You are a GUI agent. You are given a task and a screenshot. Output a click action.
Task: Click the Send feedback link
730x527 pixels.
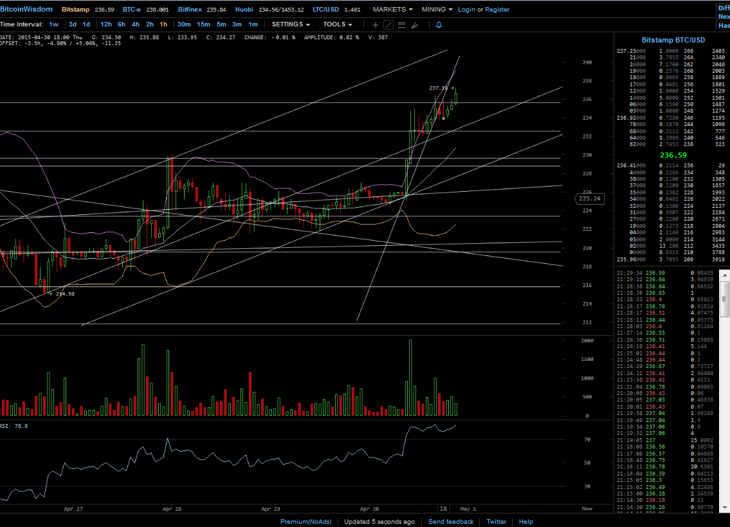[x=451, y=521]
